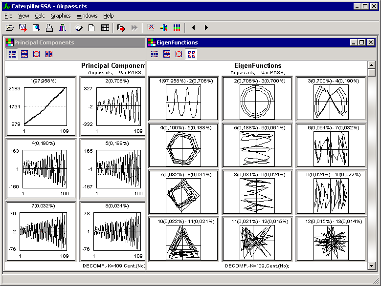This screenshot has width=381, height=286.
Task: Toggle the paired grid view in EigenFunctions
Action: point(191,54)
